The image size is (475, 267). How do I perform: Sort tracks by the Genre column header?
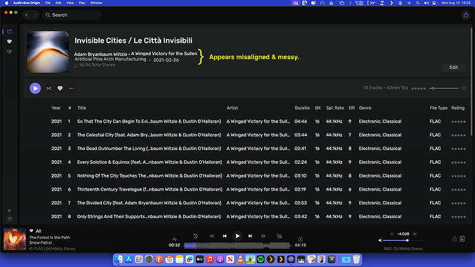[365, 108]
